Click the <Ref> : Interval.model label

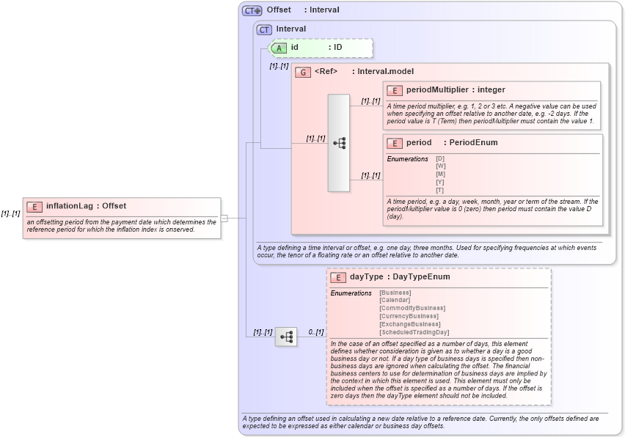365,71
